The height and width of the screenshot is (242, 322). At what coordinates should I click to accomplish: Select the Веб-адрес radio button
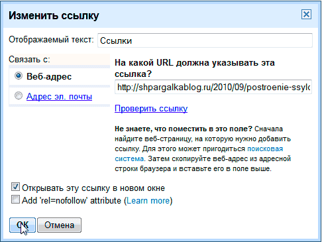point(19,76)
